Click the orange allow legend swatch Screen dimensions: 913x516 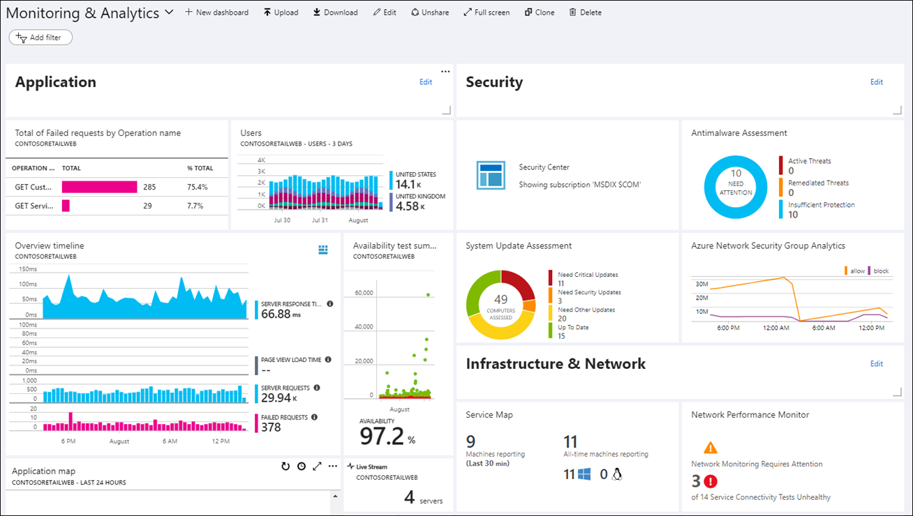pyautogui.click(x=845, y=271)
